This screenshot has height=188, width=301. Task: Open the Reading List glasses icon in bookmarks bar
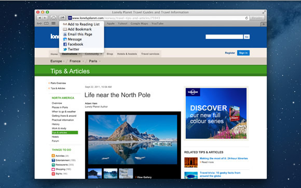39,23
